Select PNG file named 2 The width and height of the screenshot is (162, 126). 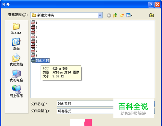point(34,28)
